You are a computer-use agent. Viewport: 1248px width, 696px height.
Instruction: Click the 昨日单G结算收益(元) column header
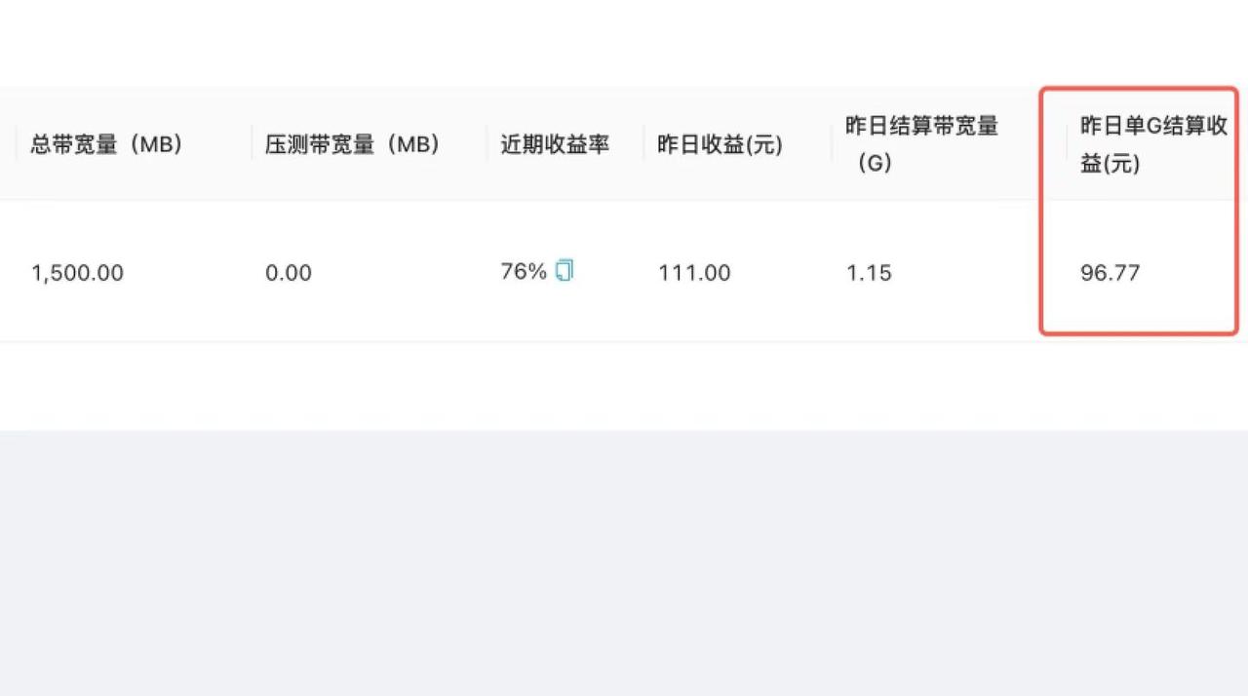pos(1153,144)
